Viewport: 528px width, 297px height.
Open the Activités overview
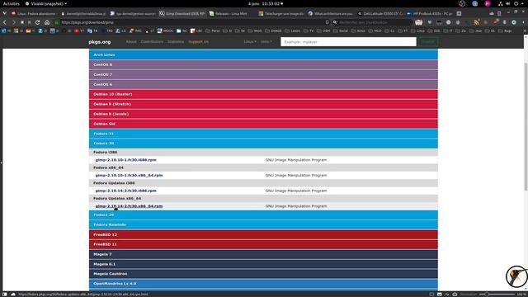click(x=11, y=3)
